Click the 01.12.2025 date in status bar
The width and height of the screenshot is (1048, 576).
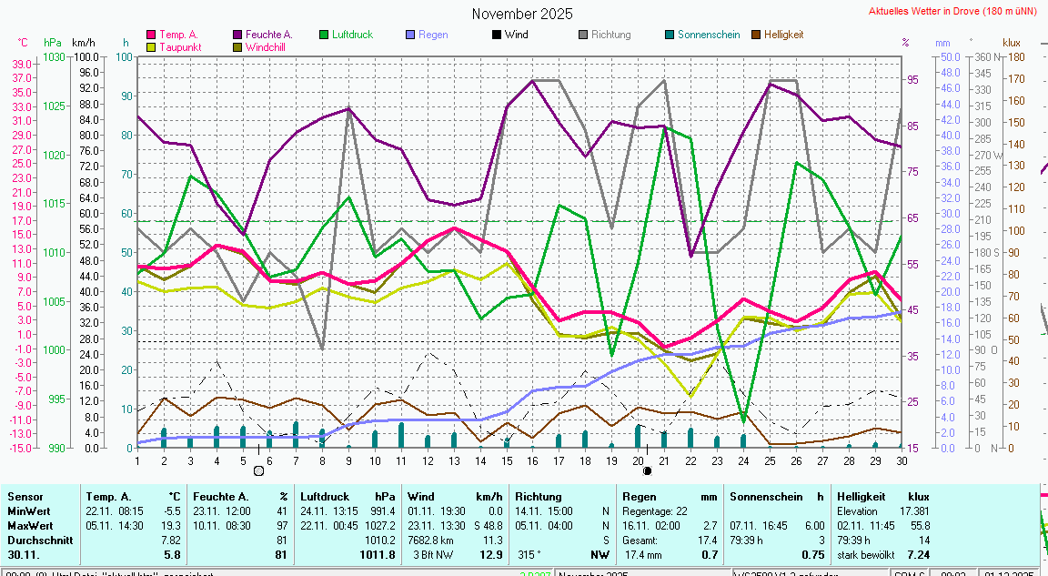coord(1009,574)
